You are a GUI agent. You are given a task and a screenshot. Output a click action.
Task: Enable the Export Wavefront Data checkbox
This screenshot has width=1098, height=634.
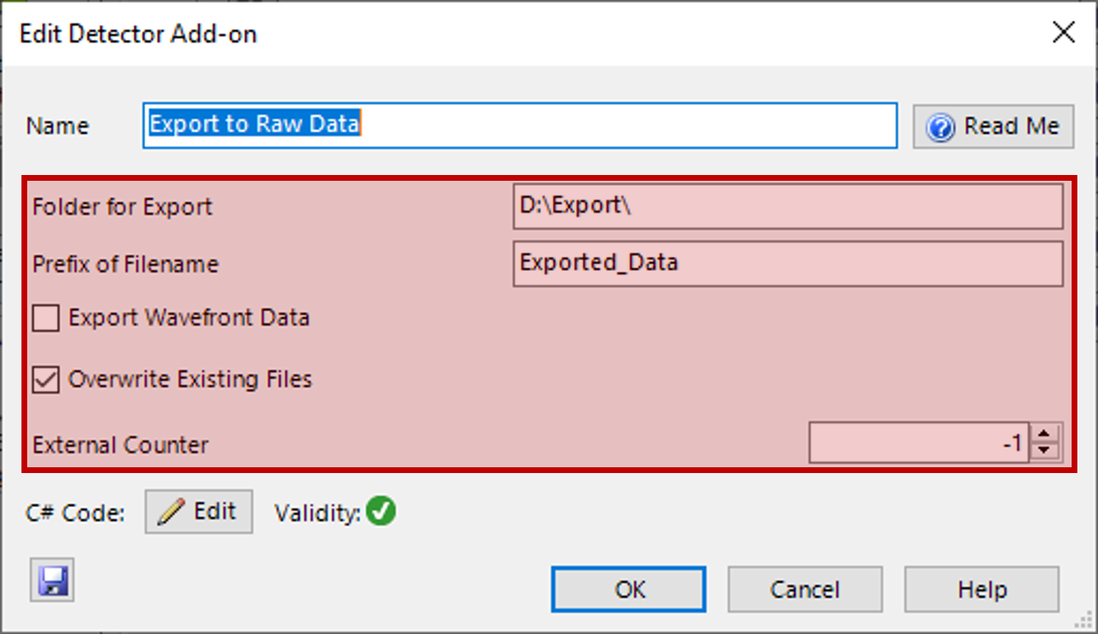click(x=45, y=318)
